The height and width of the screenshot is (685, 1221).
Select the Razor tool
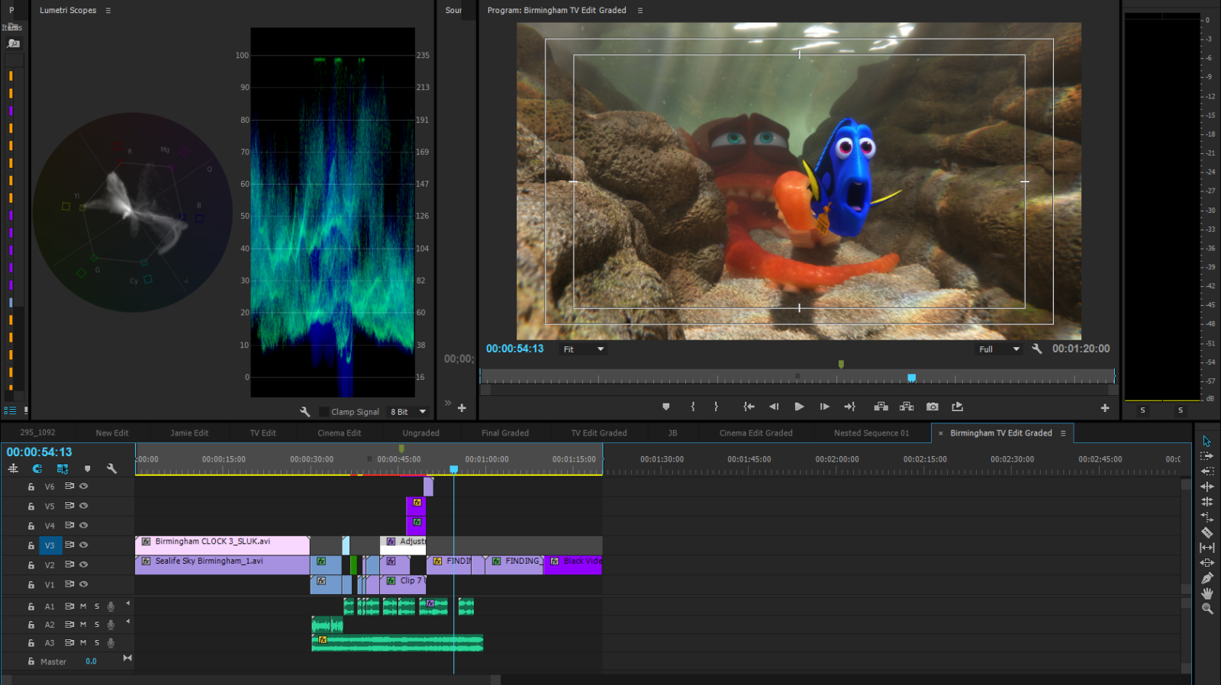coord(1207,532)
